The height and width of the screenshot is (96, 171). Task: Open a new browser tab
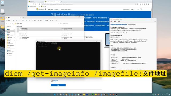point(61,2)
